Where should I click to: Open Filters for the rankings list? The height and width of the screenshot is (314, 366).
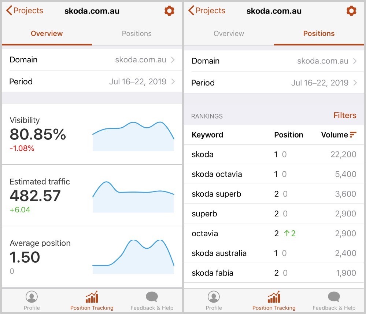tap(344, 116)
